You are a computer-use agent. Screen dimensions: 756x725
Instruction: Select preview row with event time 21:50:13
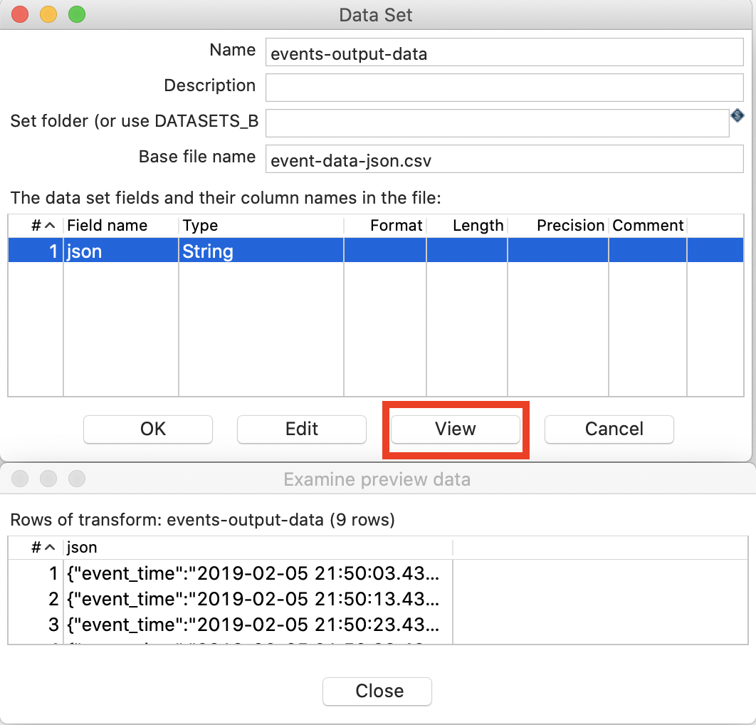(x=258, y=599)
